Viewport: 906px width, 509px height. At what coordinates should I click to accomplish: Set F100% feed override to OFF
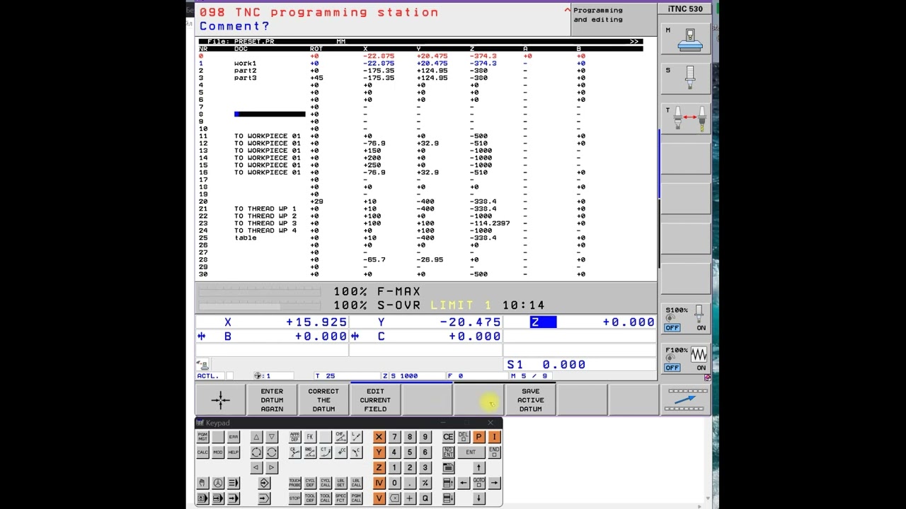coord(672,368)
